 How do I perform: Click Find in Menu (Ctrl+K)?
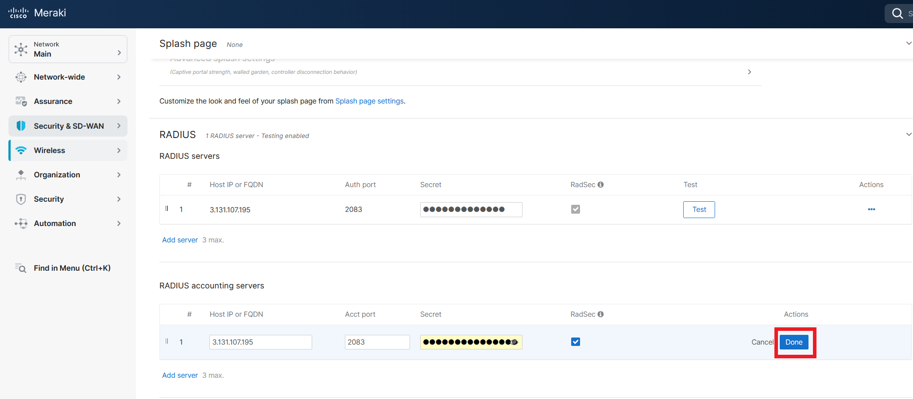[x=72, y=268]
